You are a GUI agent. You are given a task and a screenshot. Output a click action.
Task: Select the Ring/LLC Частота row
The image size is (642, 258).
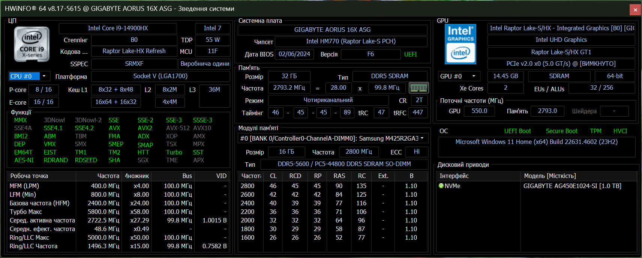click(118, 246)
